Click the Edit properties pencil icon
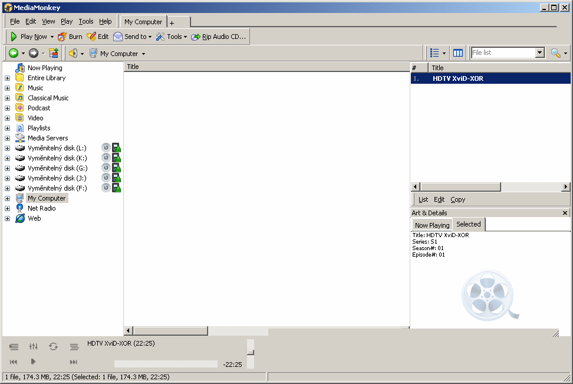Viewport: 573px width, 384px height. point(98,37)
